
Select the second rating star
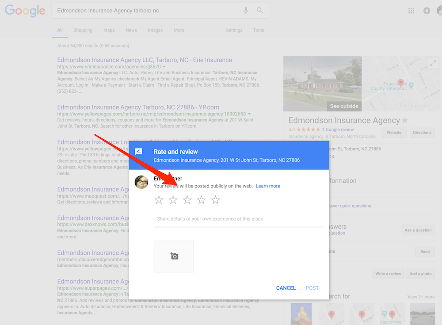pos(173,200)
